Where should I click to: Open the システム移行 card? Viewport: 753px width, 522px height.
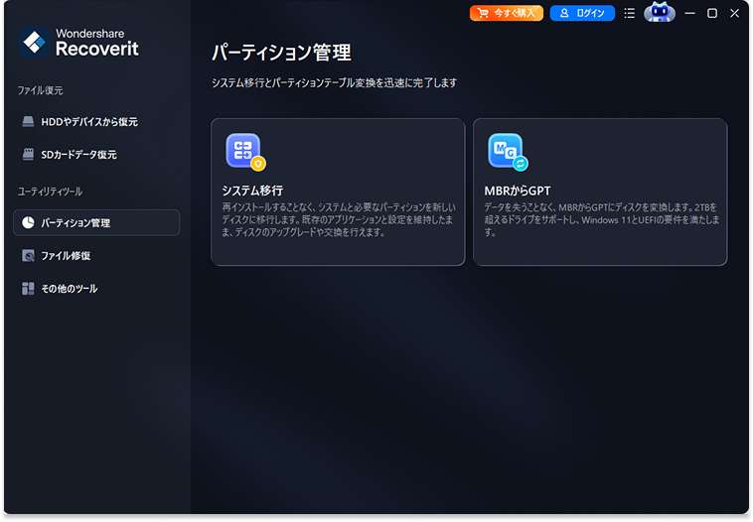coord(338,192)
